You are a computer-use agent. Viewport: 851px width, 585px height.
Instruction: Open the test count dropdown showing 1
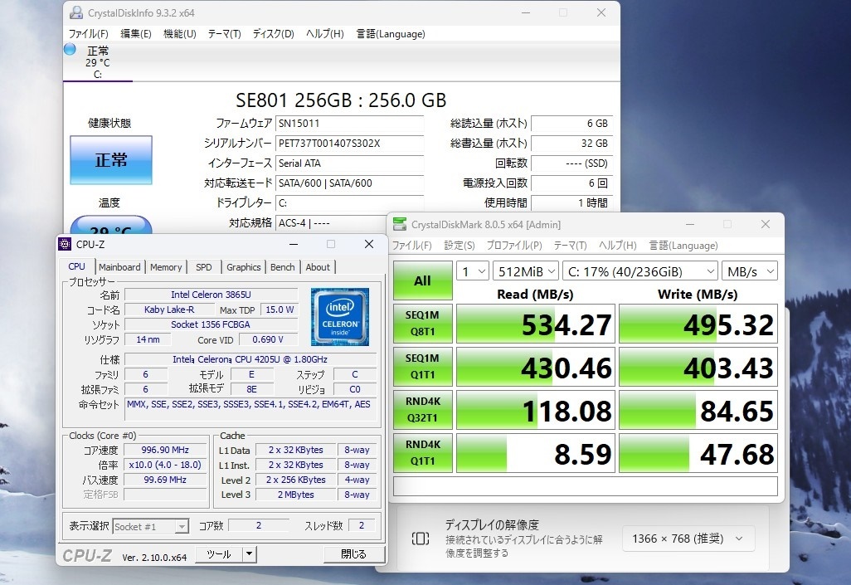pyautogui.click(x=473, y=271)
